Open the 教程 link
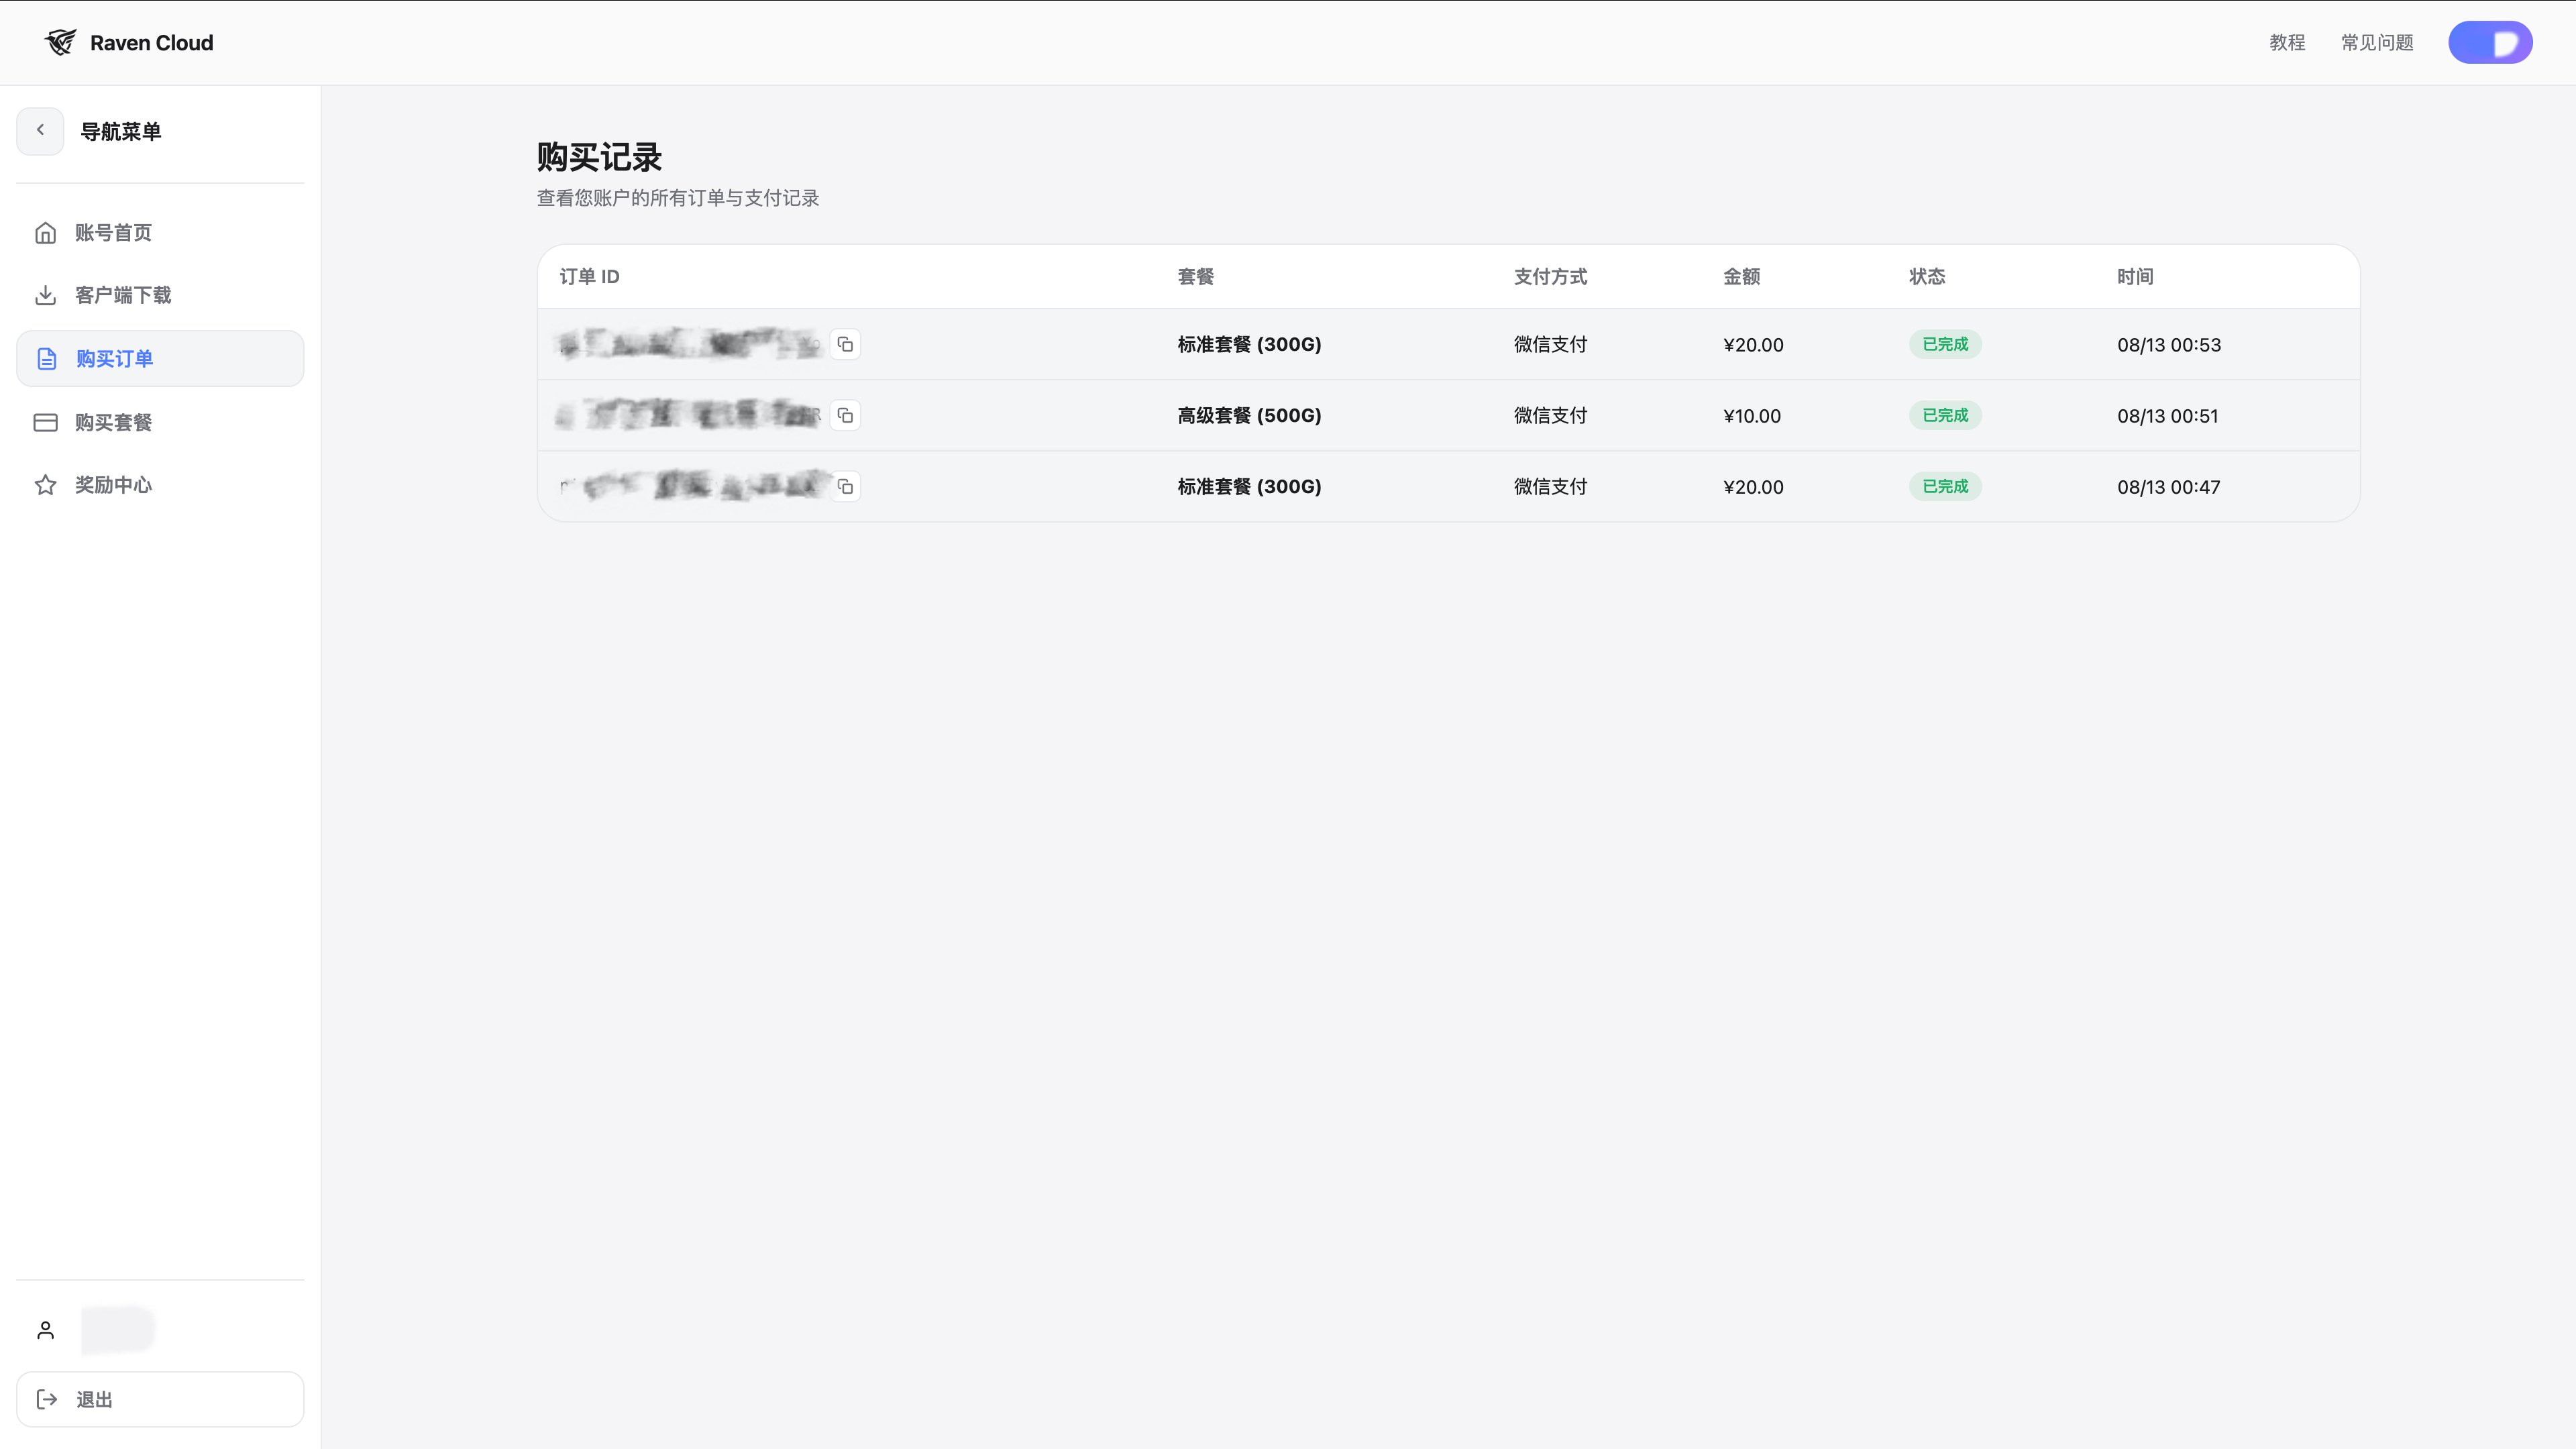This screenshot has width=2576, height=1449. [x=2287, y=42]
